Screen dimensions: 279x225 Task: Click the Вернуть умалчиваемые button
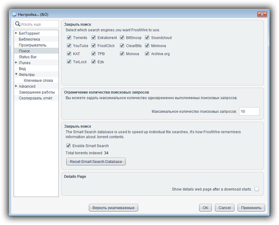(113, 208)
